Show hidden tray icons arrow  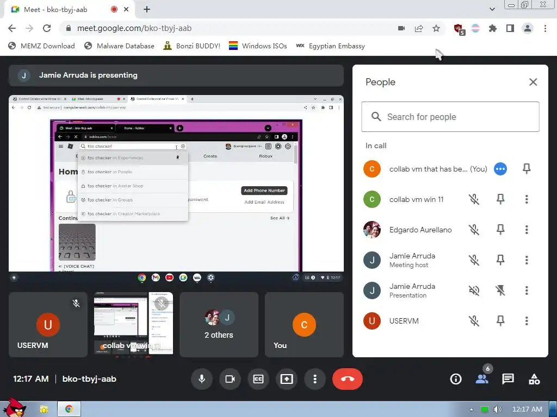pyautogui.click(x=471, y=409)
